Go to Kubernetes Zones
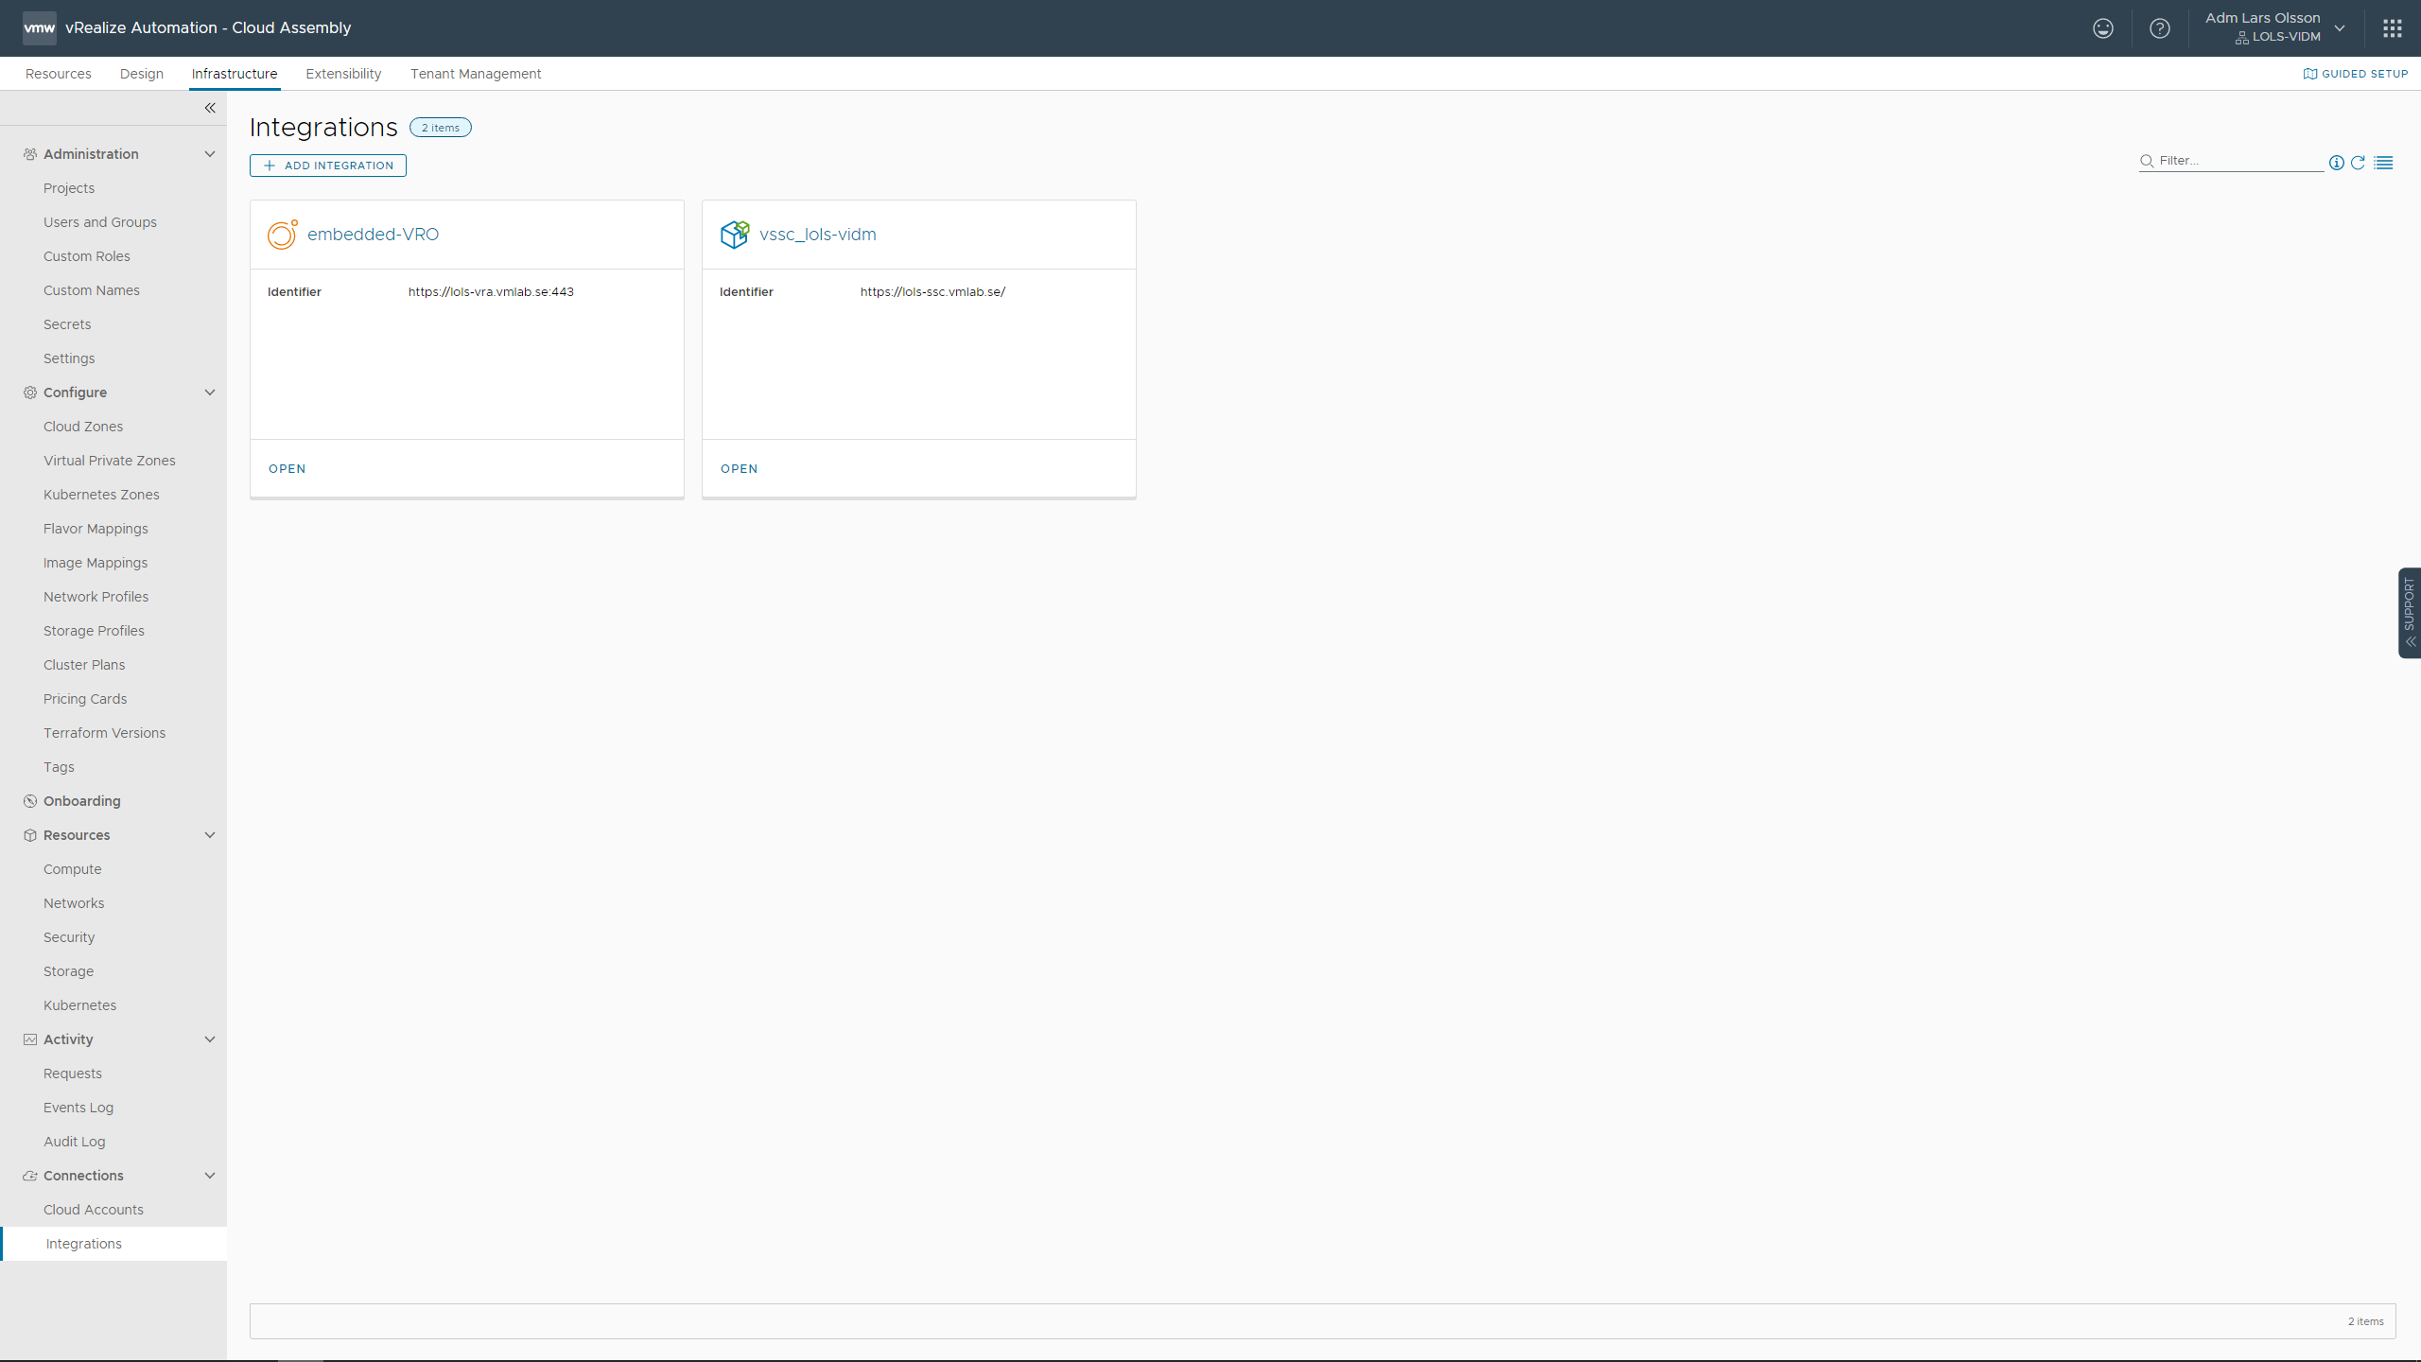Image resolution: width=2421 pixels, height=1362 pixels. 101,495
